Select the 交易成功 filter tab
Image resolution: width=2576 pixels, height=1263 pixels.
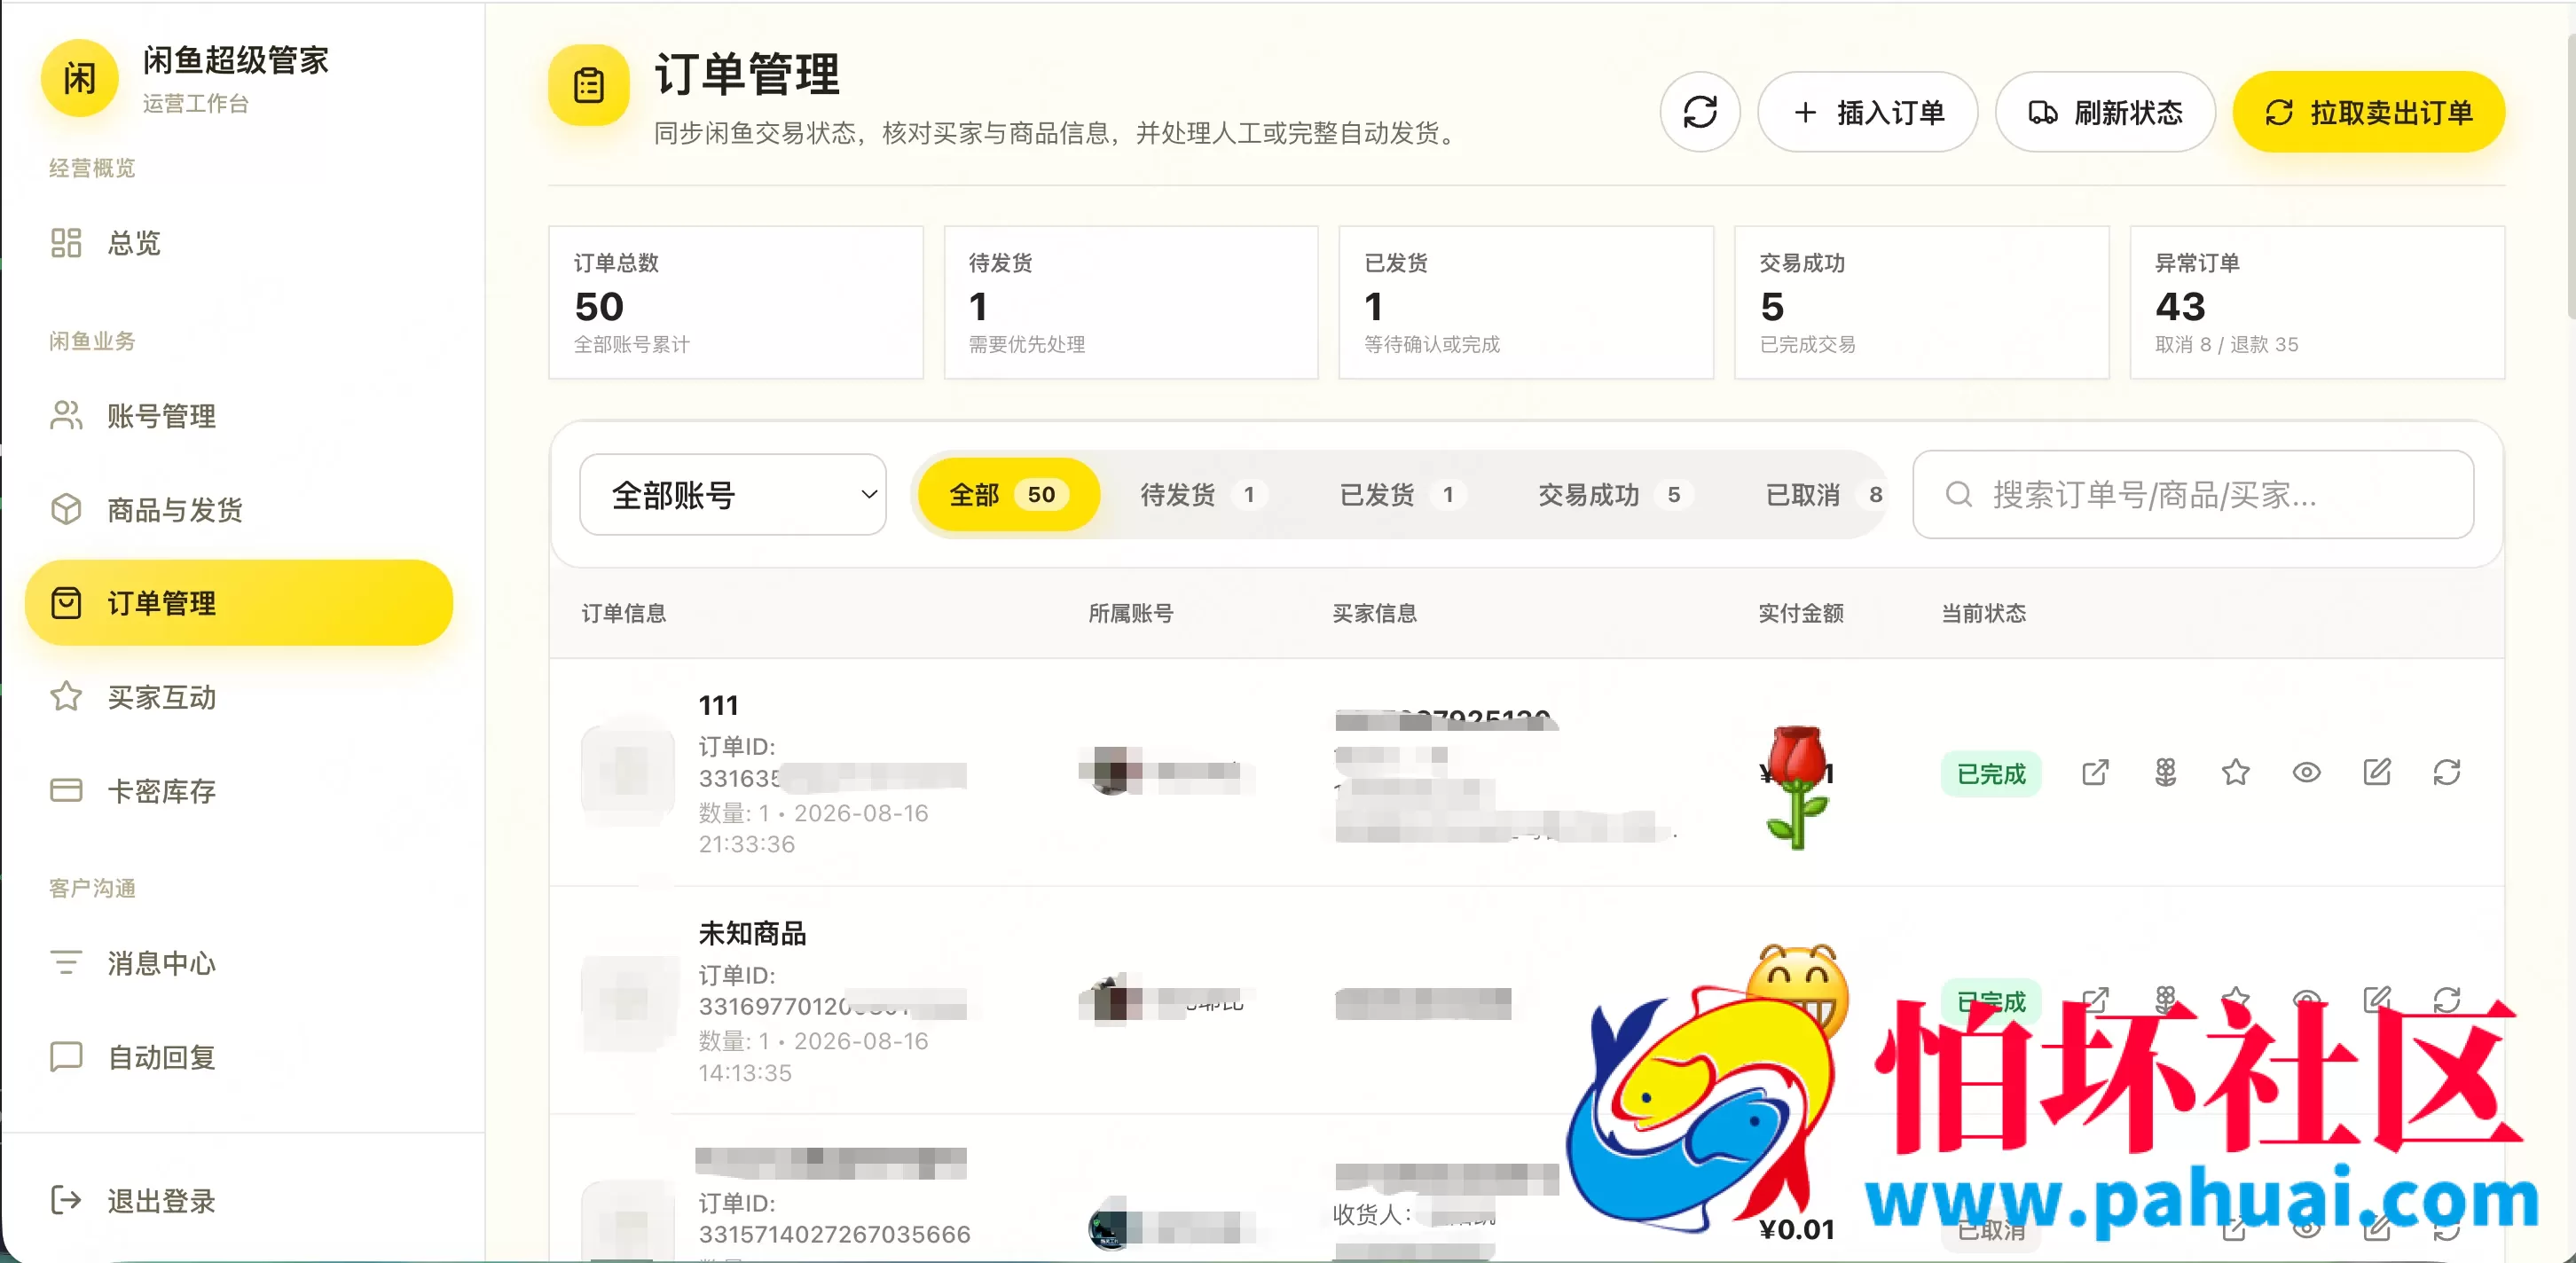coord(1615,495)
